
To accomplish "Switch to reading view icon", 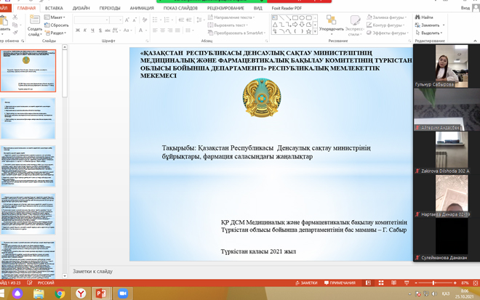I will pyautogui.click(x=393, y=283).
